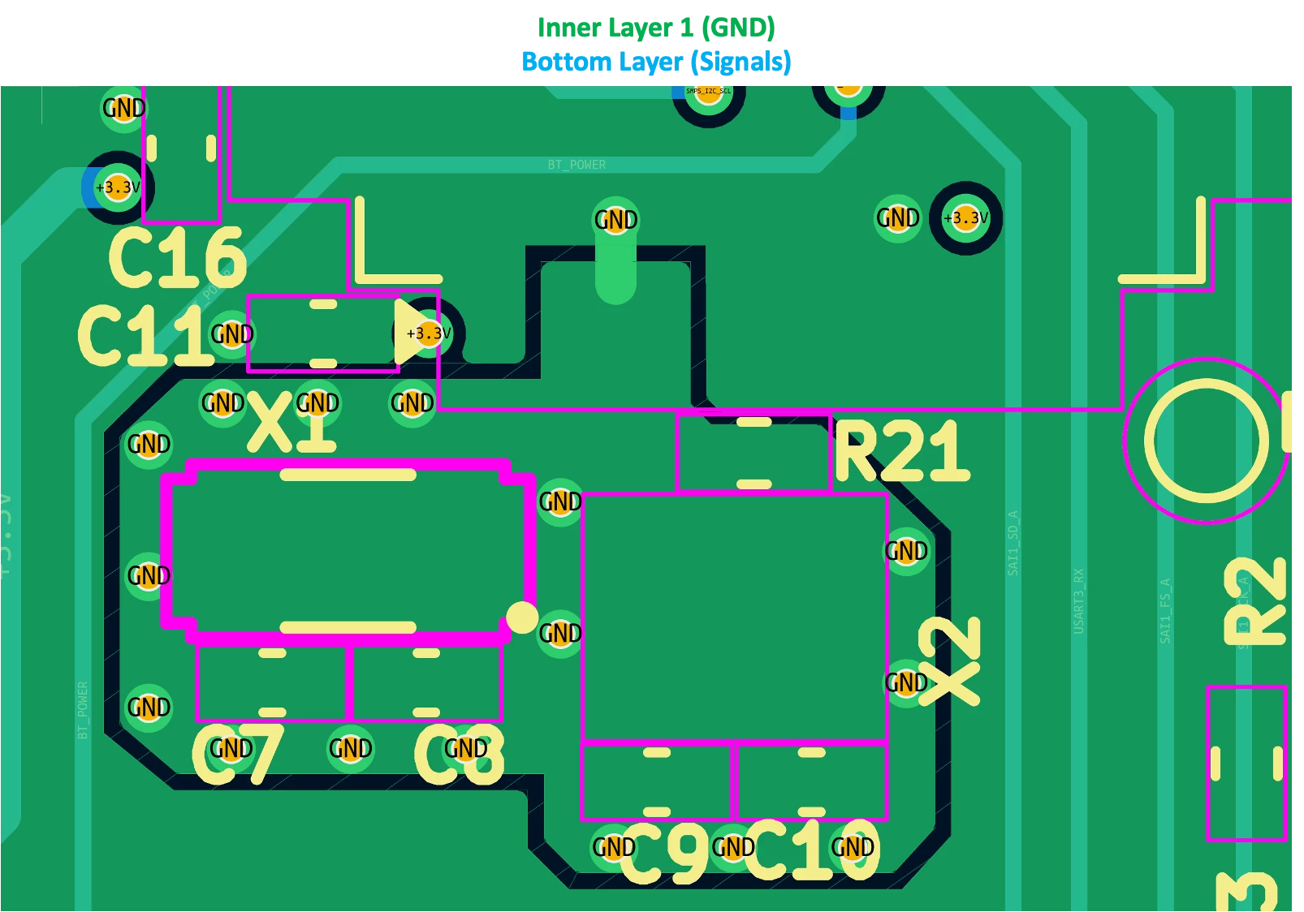Select the X2 designator label
This screenshot has width=1304, height=912.
coord(951,660)
